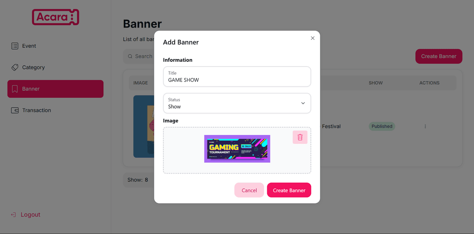Open the Status Show combo box

[x=237, y=103]
